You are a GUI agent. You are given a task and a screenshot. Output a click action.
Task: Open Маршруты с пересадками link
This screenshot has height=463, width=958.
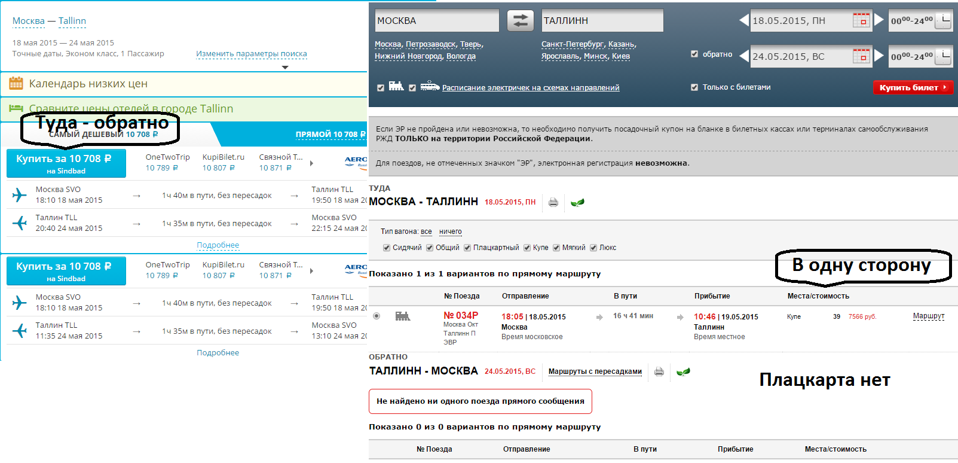point(595,371)
